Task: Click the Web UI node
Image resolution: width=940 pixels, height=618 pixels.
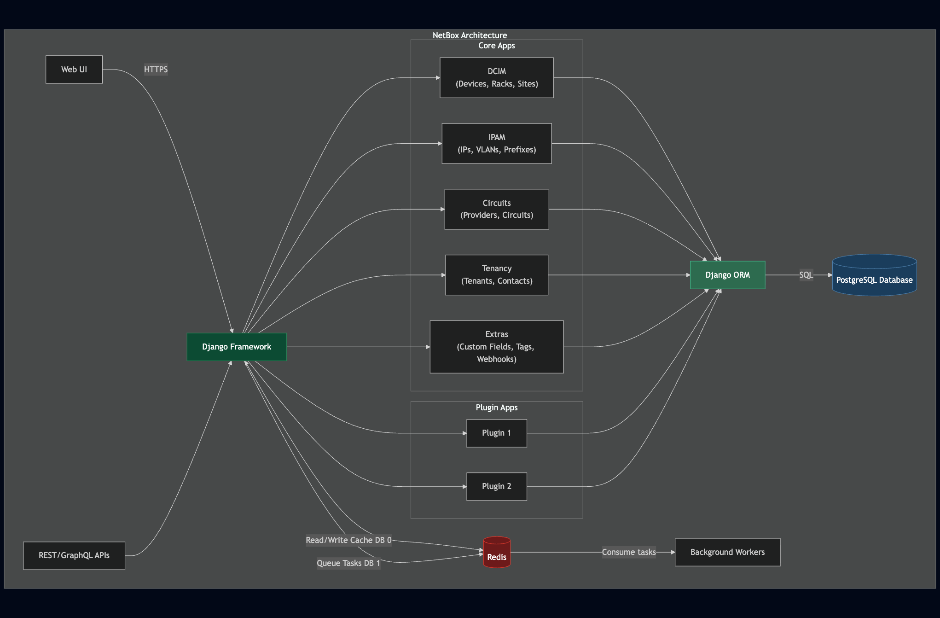Action: point(74,70)
